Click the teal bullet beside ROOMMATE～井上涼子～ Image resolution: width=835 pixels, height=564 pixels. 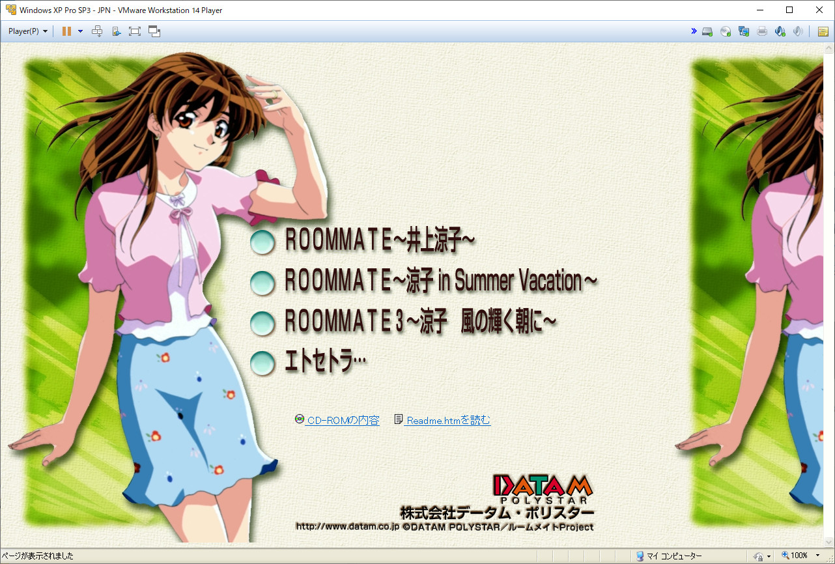point(262,241)
